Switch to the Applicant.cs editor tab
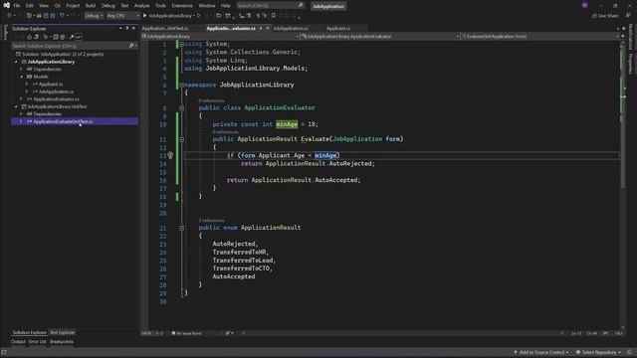This screenshot has height=358, width=637. click(338, 29)
